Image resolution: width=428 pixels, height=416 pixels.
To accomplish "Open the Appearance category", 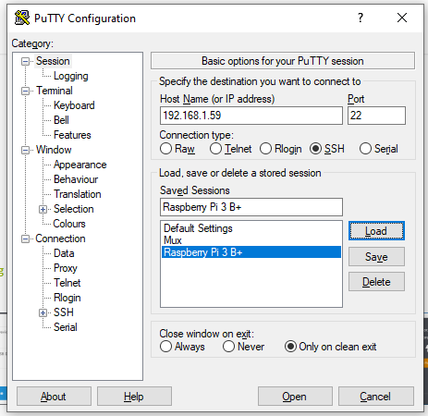I will point(80,165).
